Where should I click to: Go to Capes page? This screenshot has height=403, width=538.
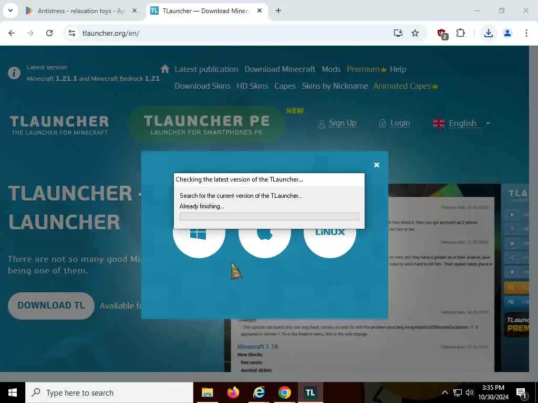coord(285,86)
